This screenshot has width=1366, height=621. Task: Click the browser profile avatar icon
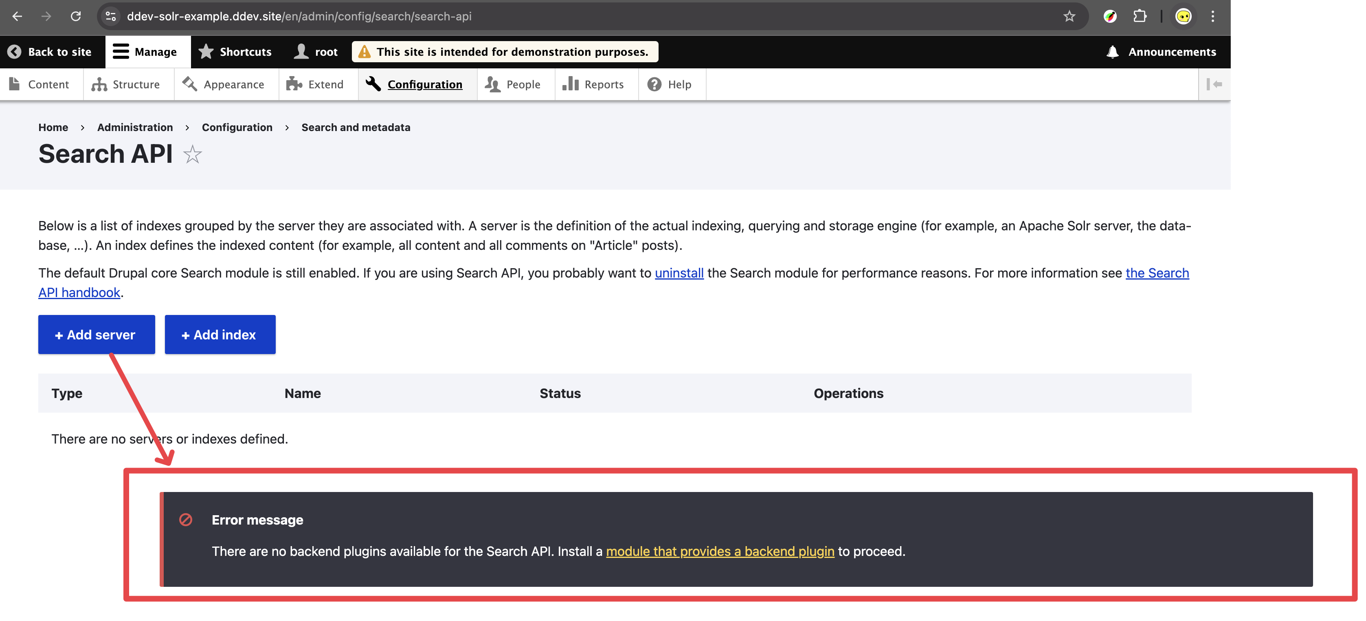click(1183, 16)
